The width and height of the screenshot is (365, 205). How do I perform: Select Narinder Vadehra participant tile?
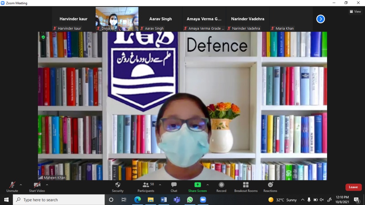[x=248, y=19]
